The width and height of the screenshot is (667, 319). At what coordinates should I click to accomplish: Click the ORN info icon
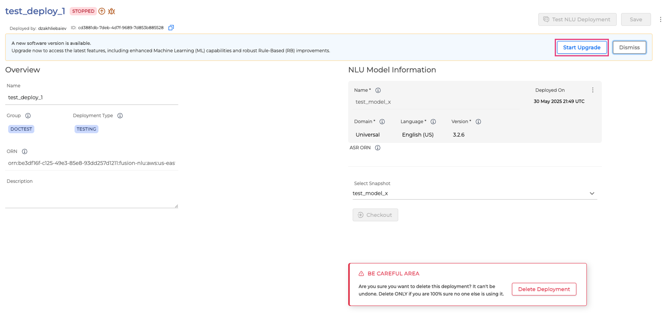(25, 151)
